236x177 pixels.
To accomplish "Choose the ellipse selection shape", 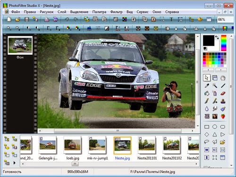I will pos(215,127).
